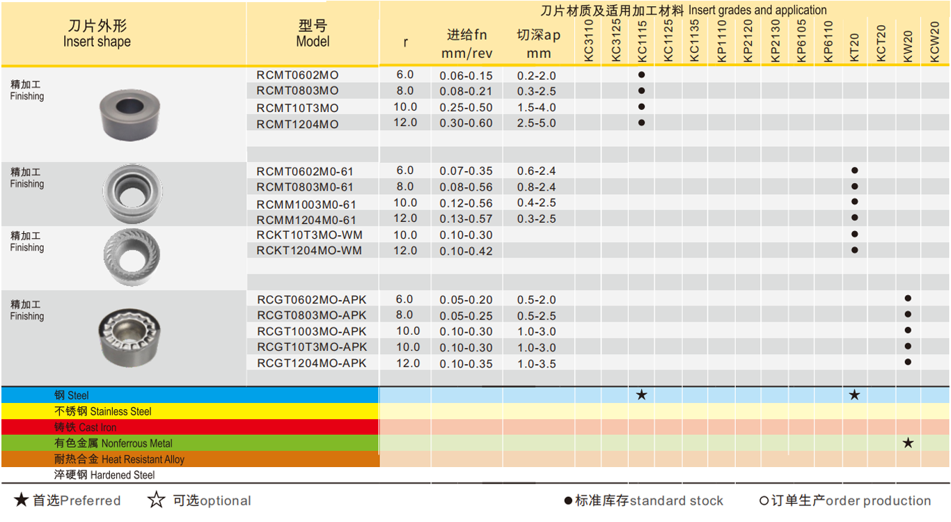The height and width of the screenshot is (522, 951).
Task: Toggle the KW20 stock dot for RCGT1204MO-APK
Action: coord(907,363)
